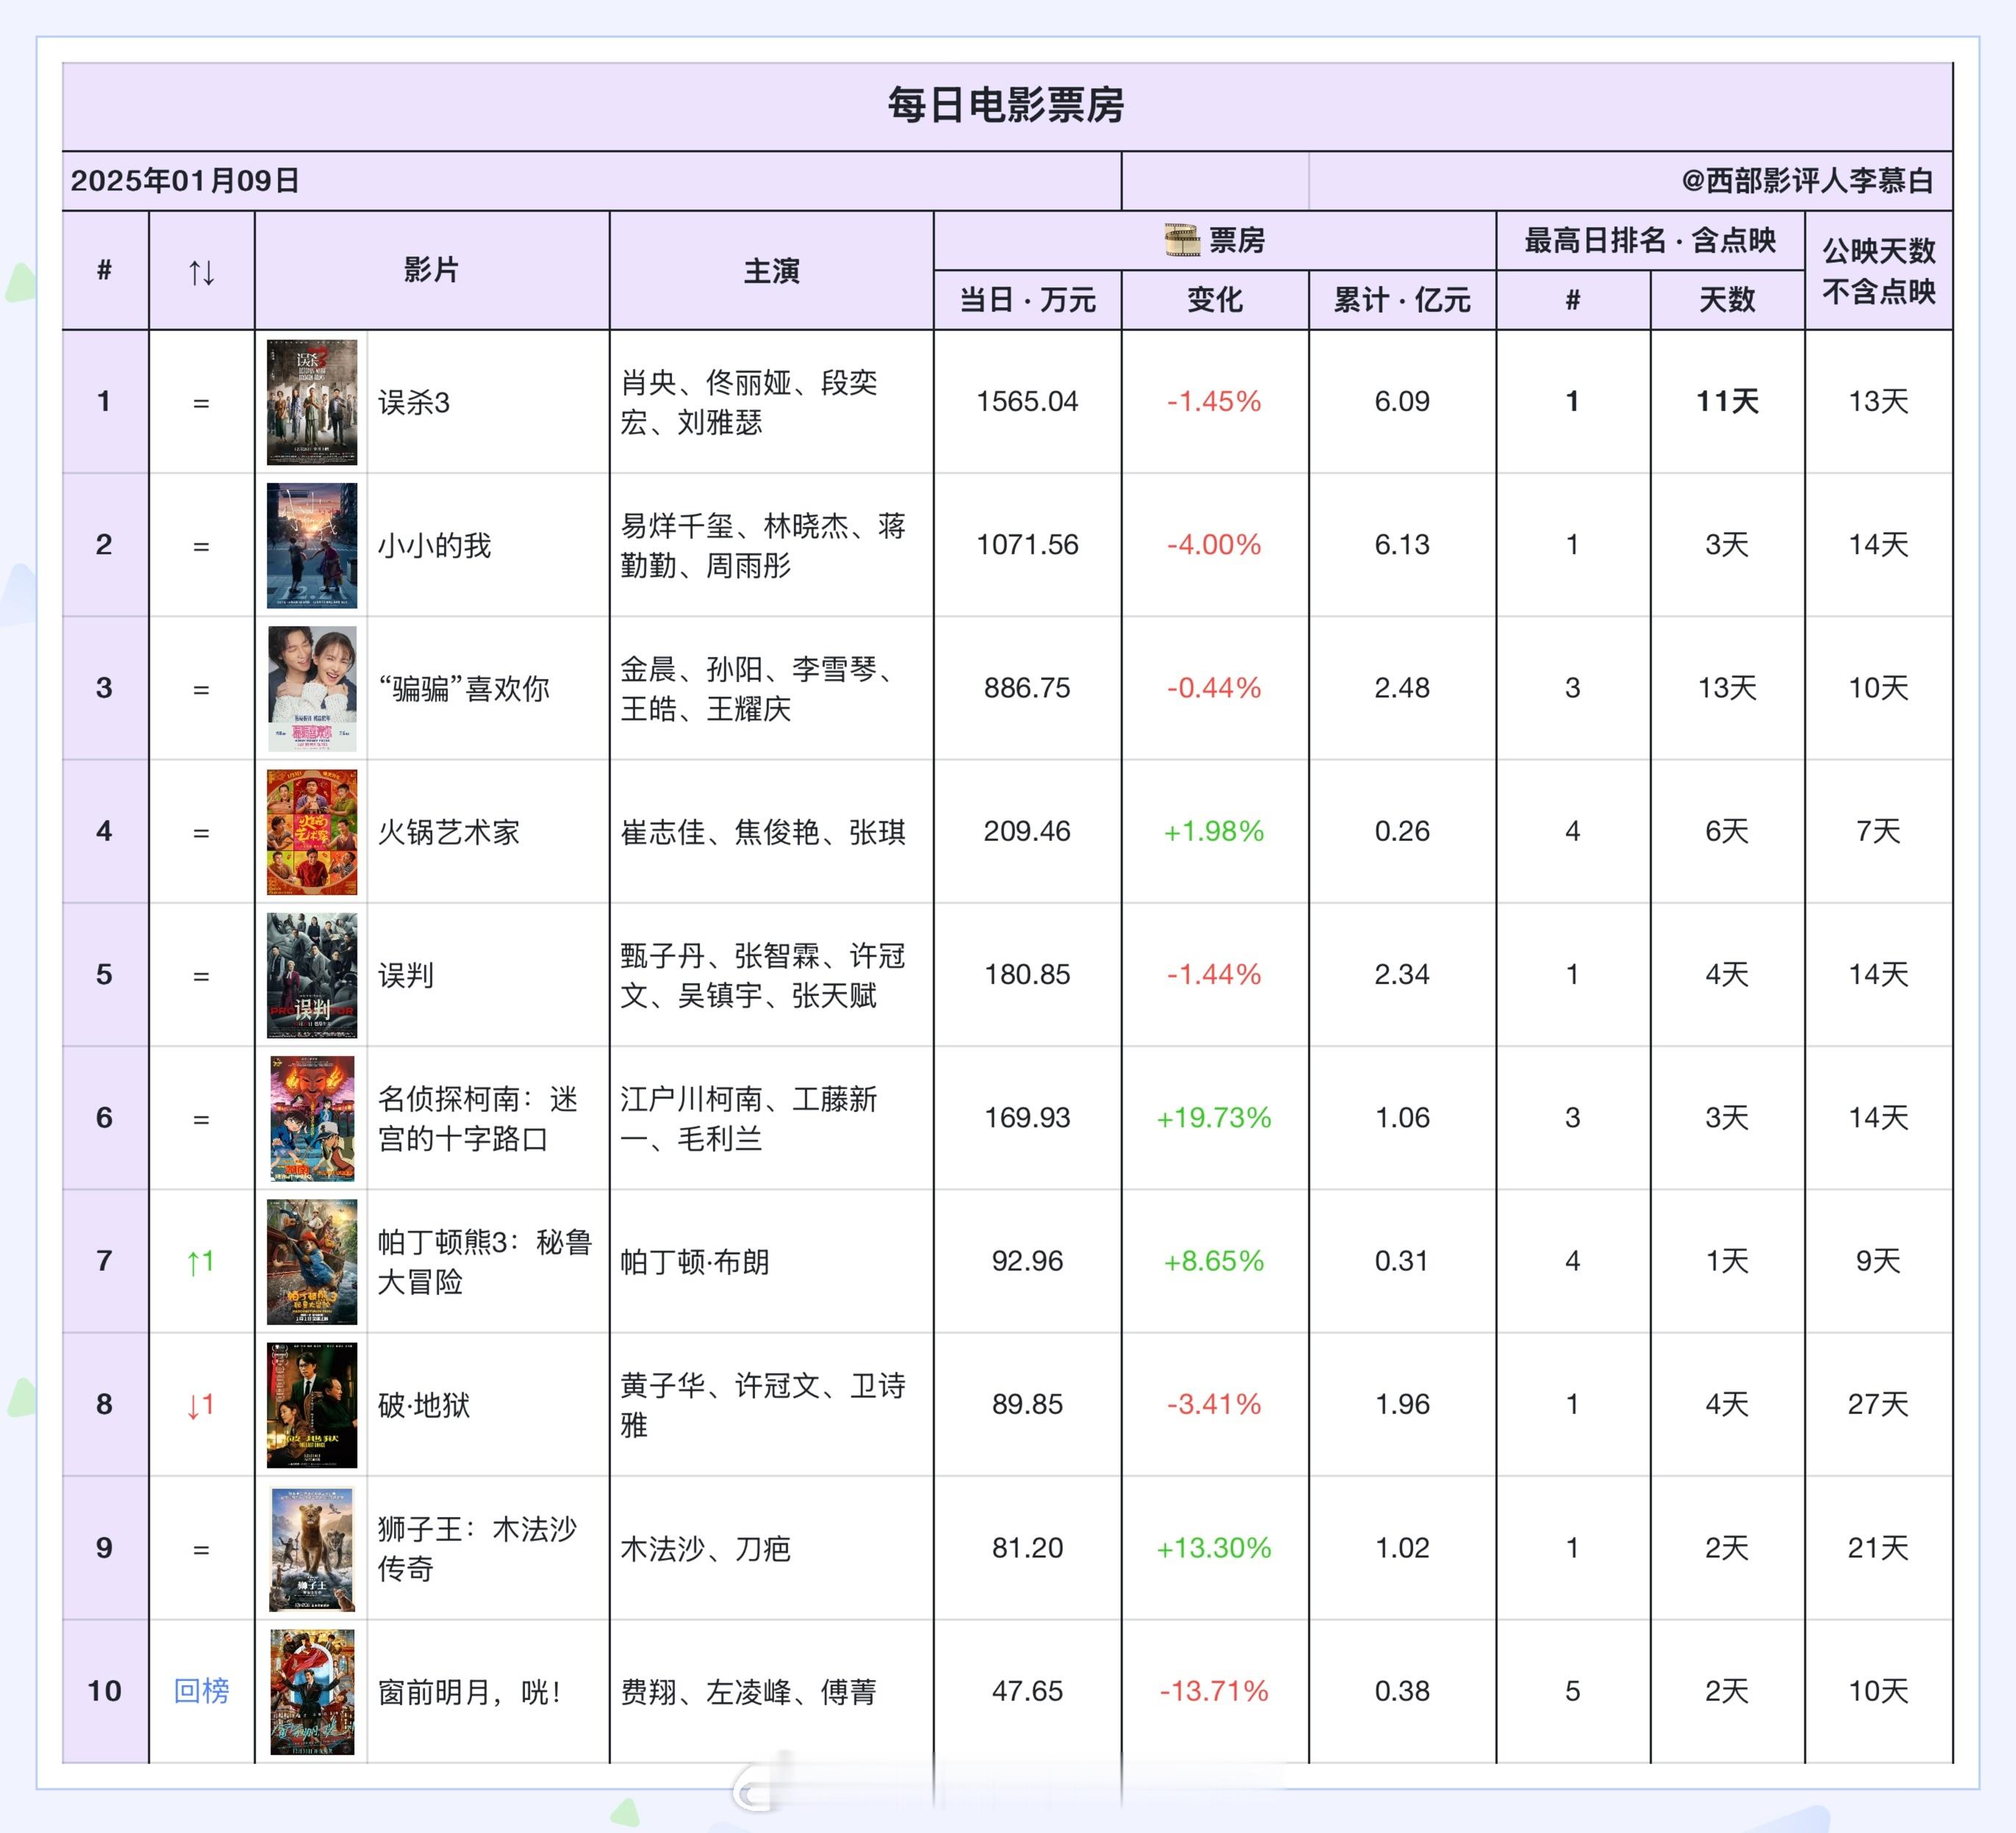Click the 变化 column header
This screenshot has height=1833, width=2016.
[1215, 300]
